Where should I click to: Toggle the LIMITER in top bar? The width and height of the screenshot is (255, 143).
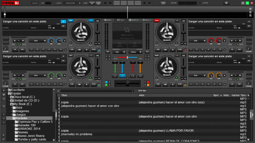200,3
